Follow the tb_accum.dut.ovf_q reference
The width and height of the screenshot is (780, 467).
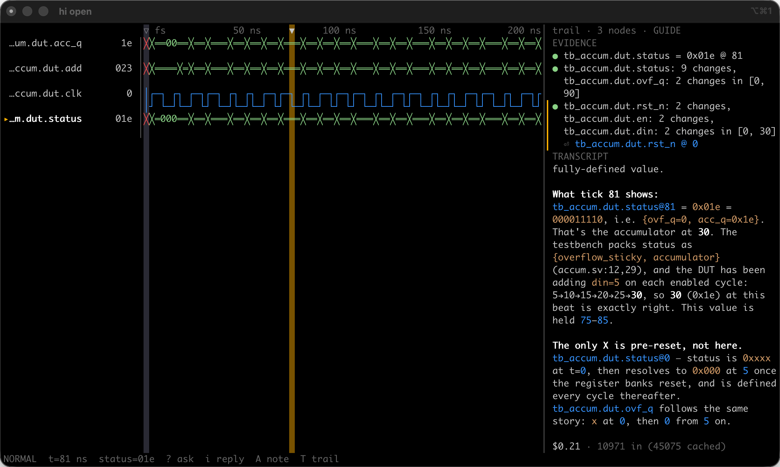point(603,409)
